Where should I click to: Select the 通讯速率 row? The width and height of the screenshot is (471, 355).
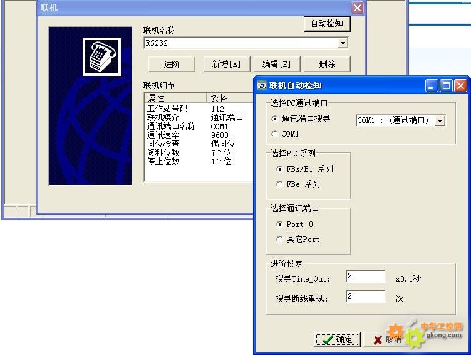(199, 135)
